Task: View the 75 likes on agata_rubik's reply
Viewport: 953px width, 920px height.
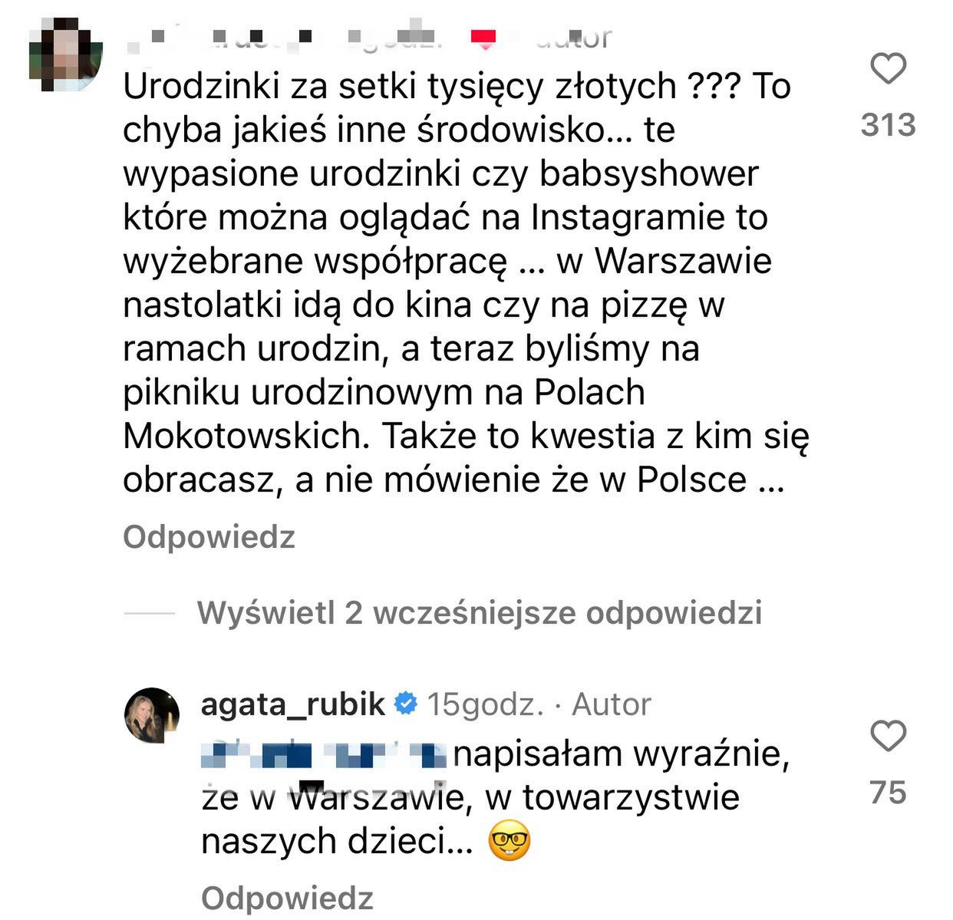Action: click(x=888, y=793)
